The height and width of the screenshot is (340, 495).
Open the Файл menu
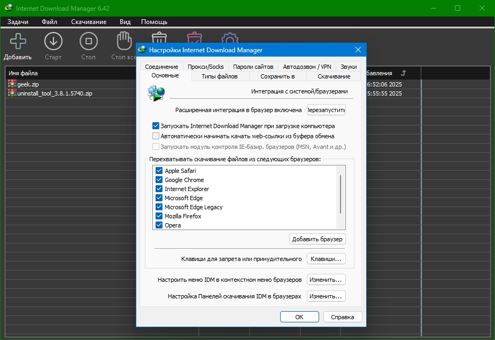[49, 22]
